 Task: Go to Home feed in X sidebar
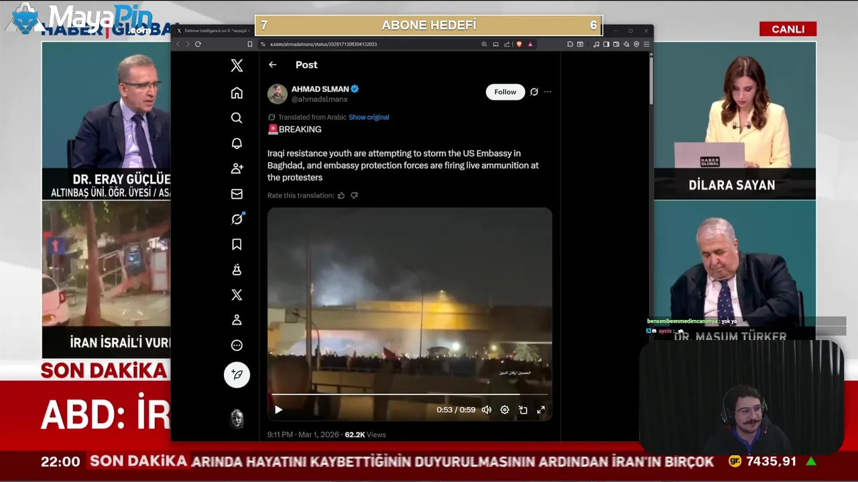[x=237, y=93]
